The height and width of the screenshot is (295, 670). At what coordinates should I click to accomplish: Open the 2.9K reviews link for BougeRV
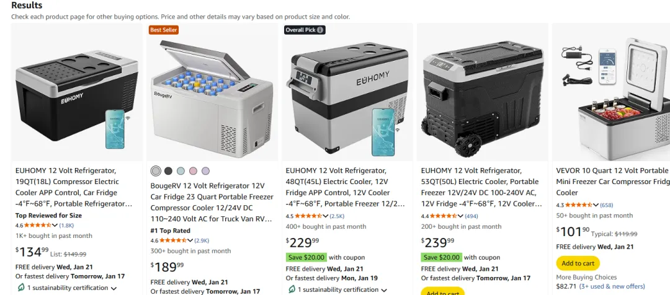click(x=202, y=240)
